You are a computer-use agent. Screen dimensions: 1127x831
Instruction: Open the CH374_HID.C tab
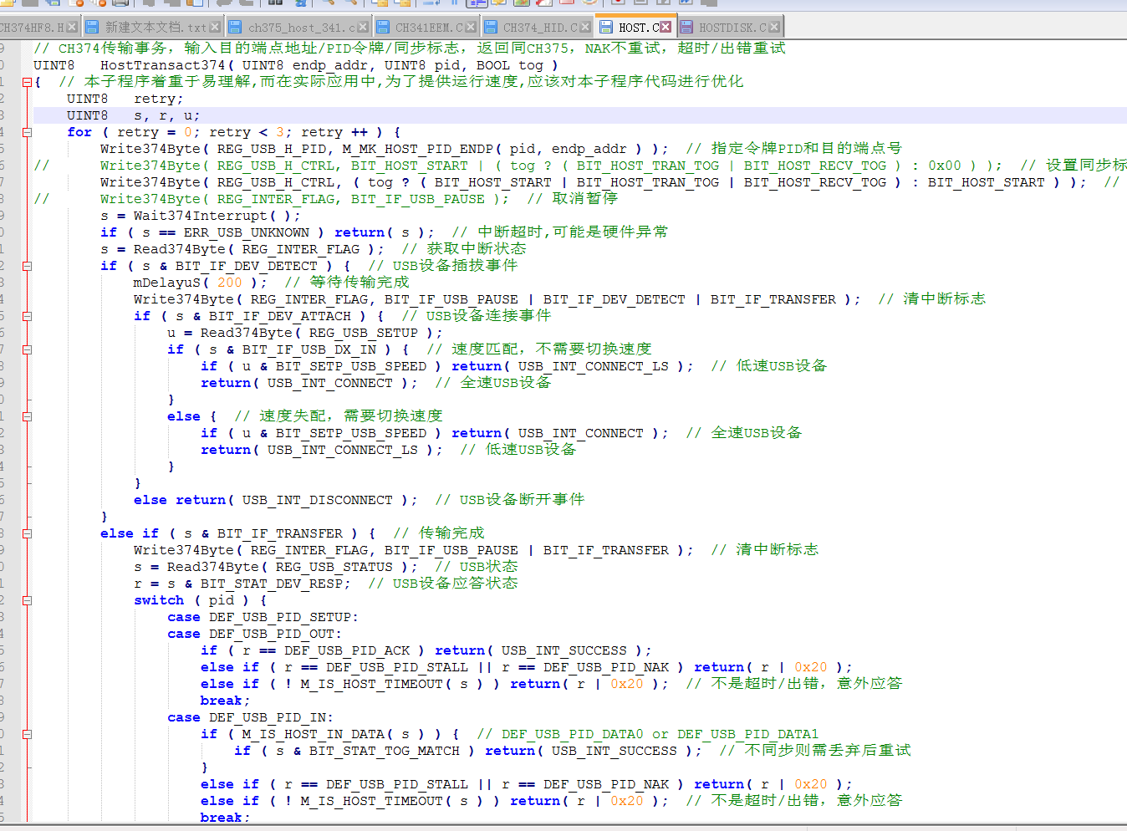click(x=536, y=28)
